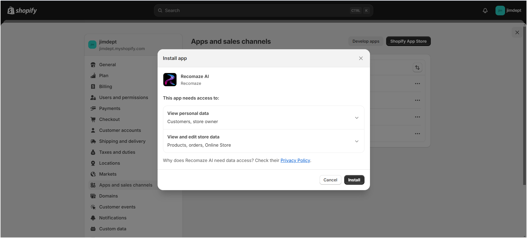Open Domains settings
The width and height of the screenshot is (527, 238).
109,196
